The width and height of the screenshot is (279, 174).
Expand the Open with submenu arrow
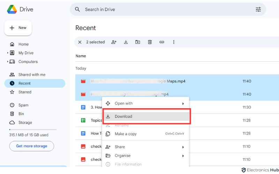pos(183,104)
